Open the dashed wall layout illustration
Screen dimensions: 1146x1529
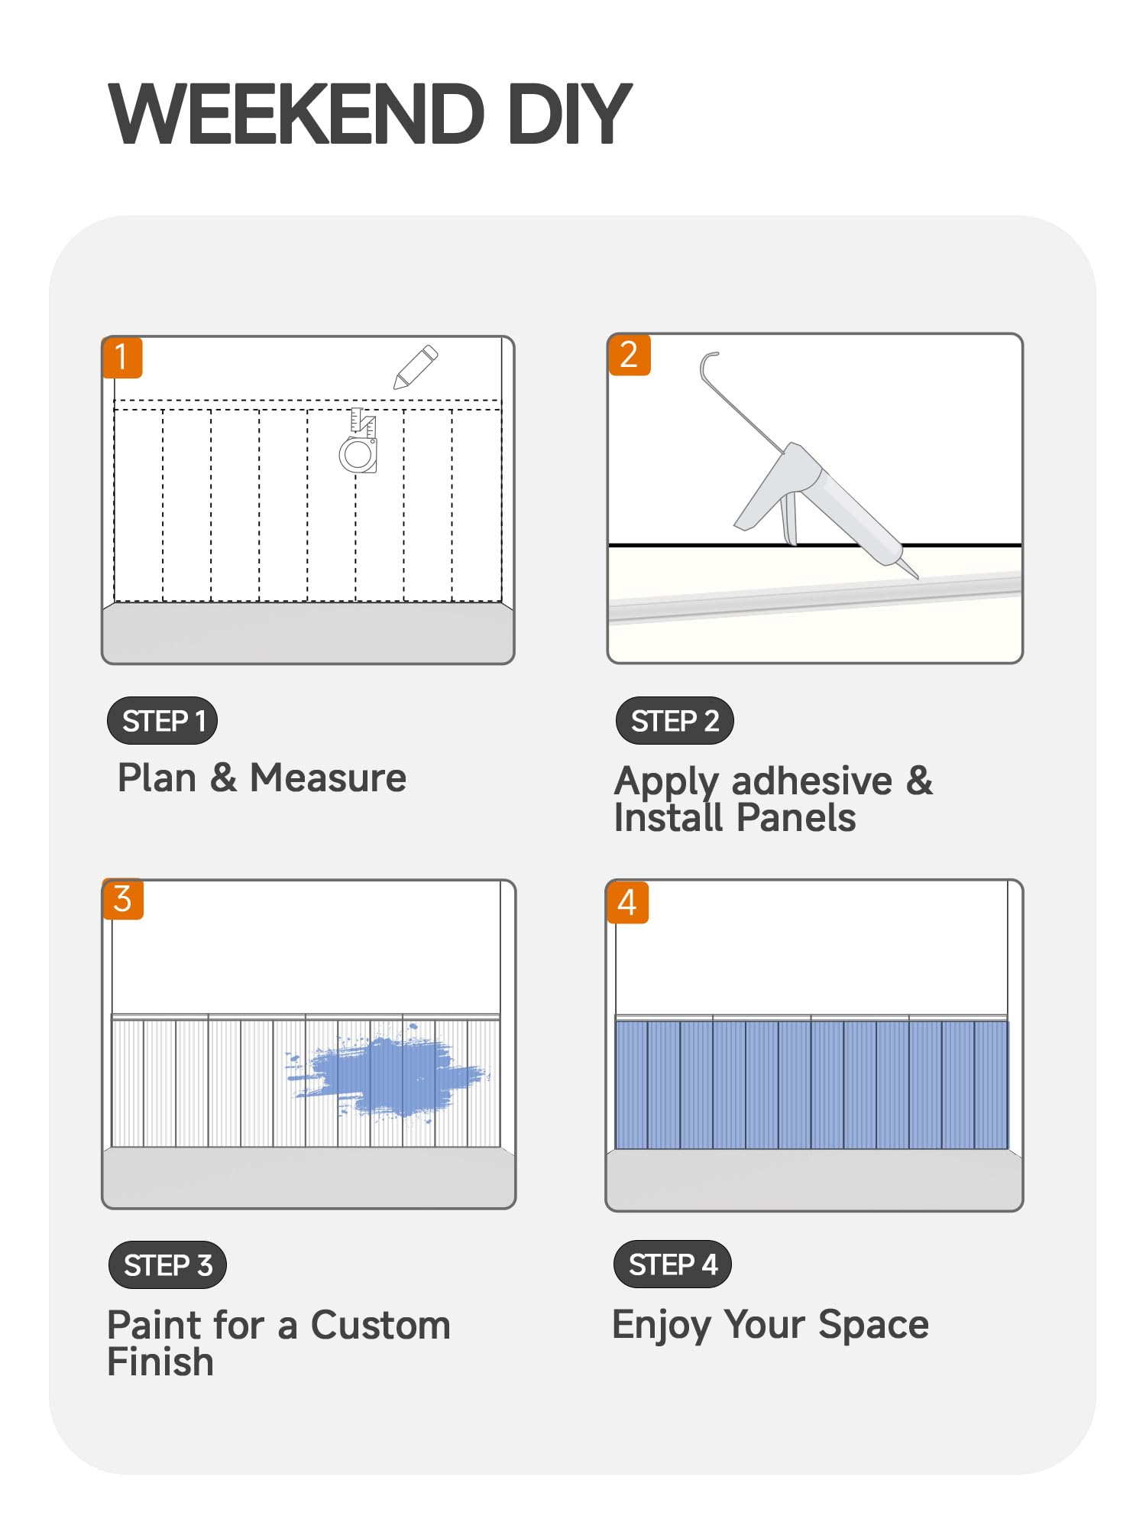(308, 500)
